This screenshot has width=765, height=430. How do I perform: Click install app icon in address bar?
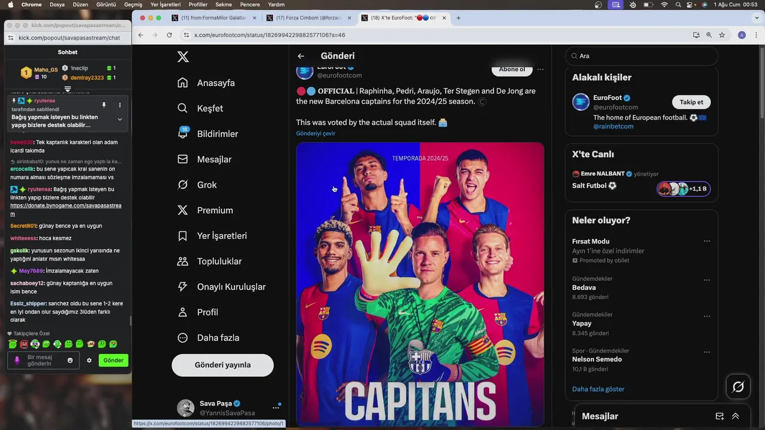click(696, 35)
